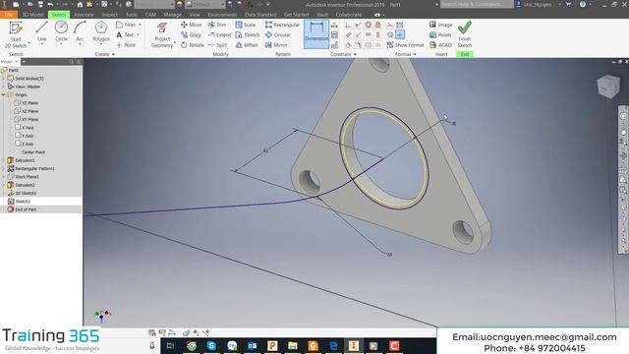Open the Line tool dropdown arrow
Screen dimensions: 629x354
point(41,44)
